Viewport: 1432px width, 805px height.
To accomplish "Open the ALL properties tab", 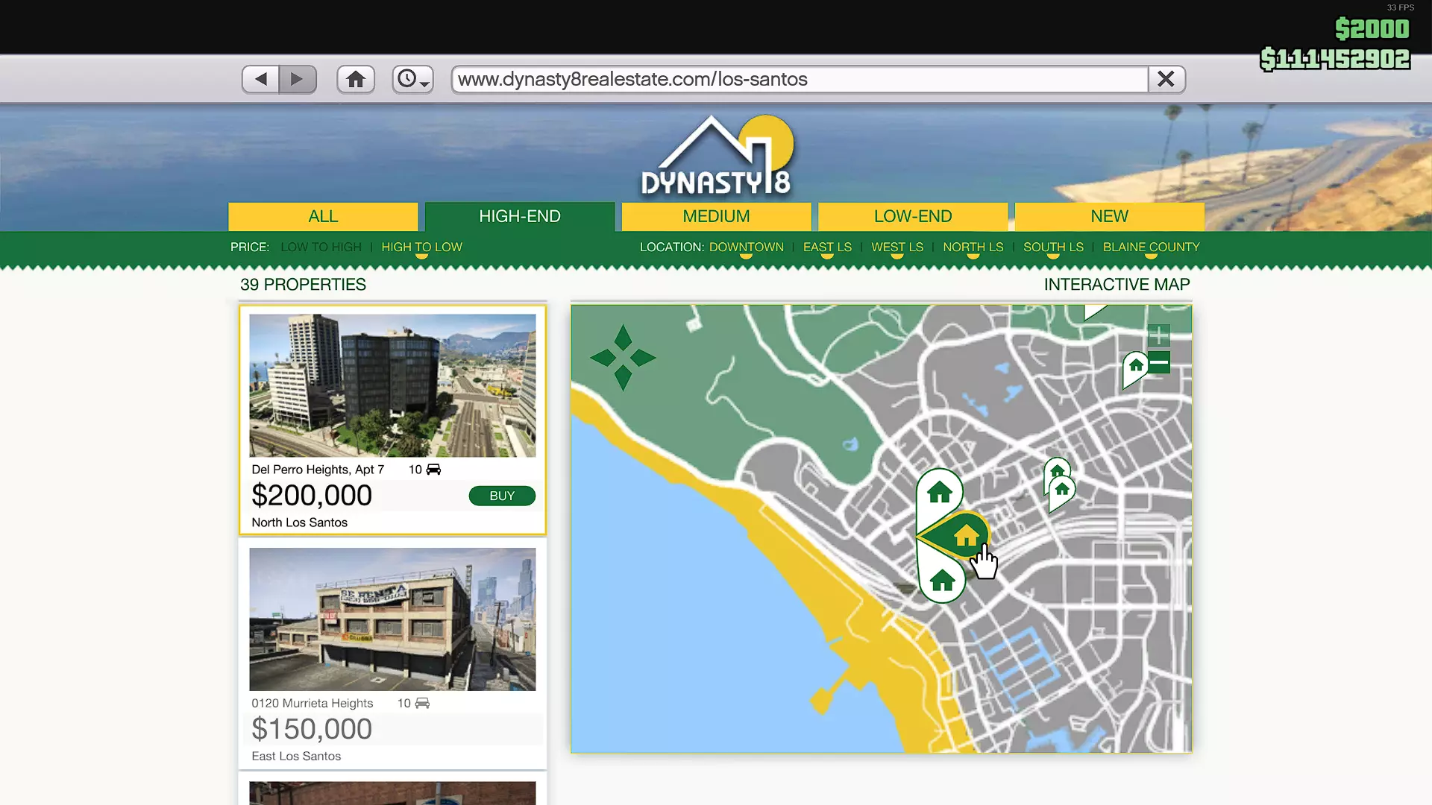I will pyautogui.click(x=323, y=216).
